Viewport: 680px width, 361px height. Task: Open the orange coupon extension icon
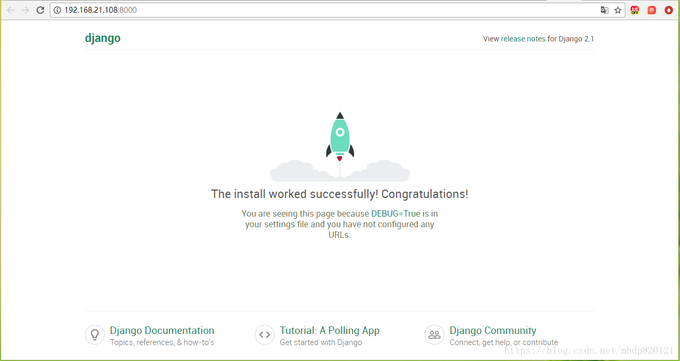pyautogui.click(x=652, y=10)
